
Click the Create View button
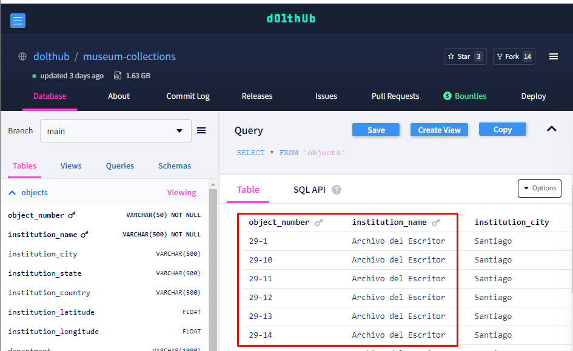coord(439,130)
